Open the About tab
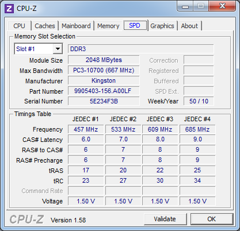The width and height of the screenshot is (240, 231). (189, 26)
